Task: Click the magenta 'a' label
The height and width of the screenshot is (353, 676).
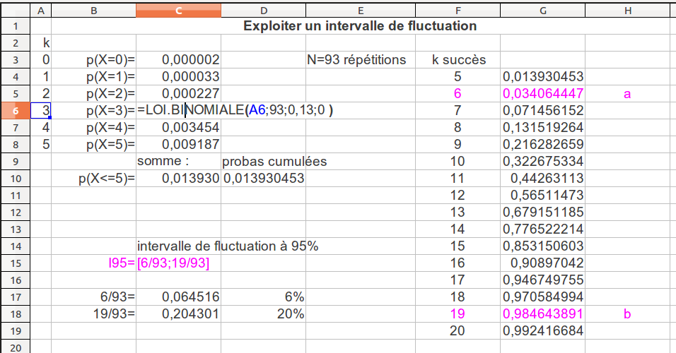Action: pos(627,94)
